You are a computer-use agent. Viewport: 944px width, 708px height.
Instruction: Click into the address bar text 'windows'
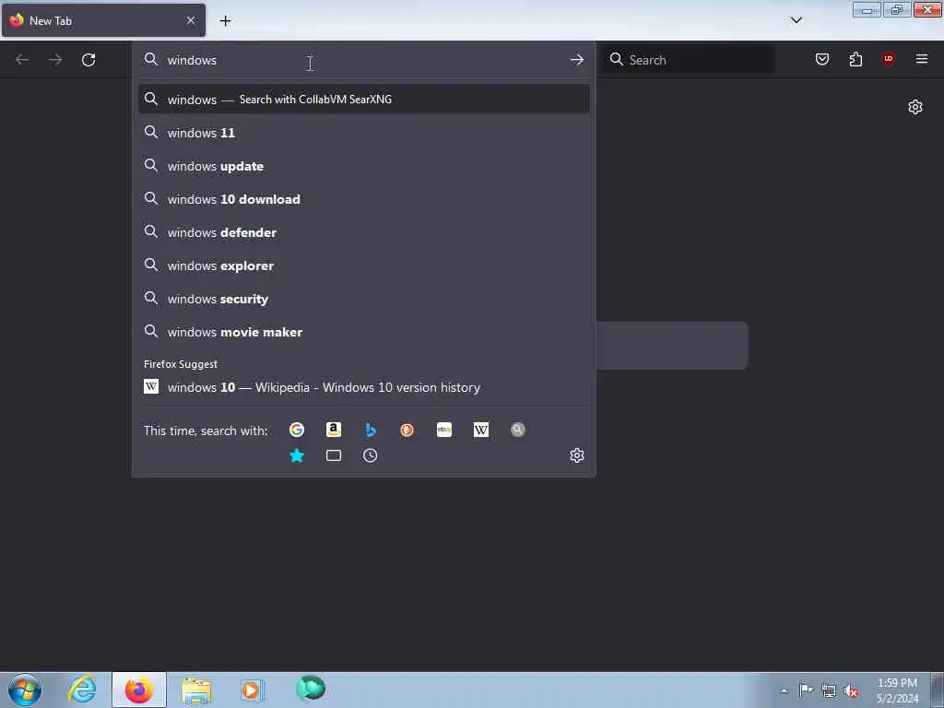tap(192, 60)
